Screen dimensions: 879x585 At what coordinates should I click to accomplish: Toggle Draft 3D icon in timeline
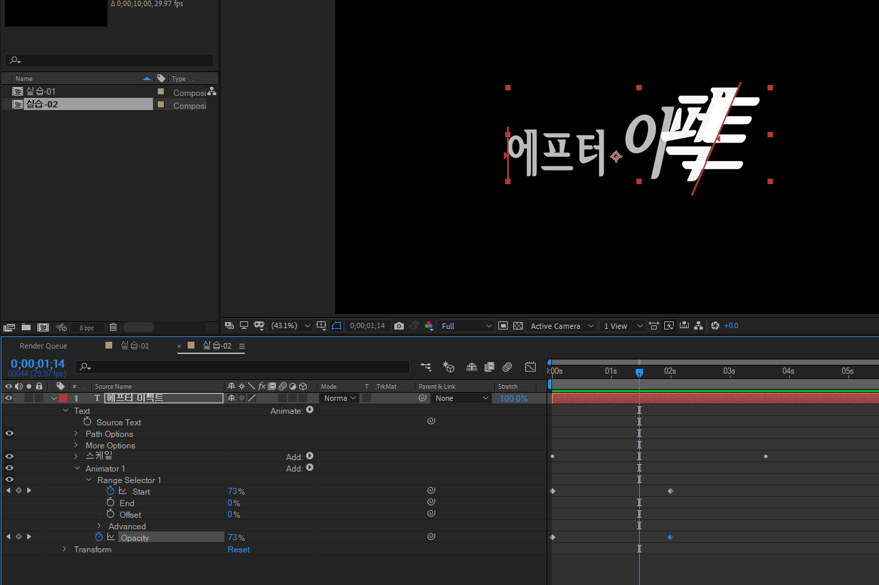[449, 367]
